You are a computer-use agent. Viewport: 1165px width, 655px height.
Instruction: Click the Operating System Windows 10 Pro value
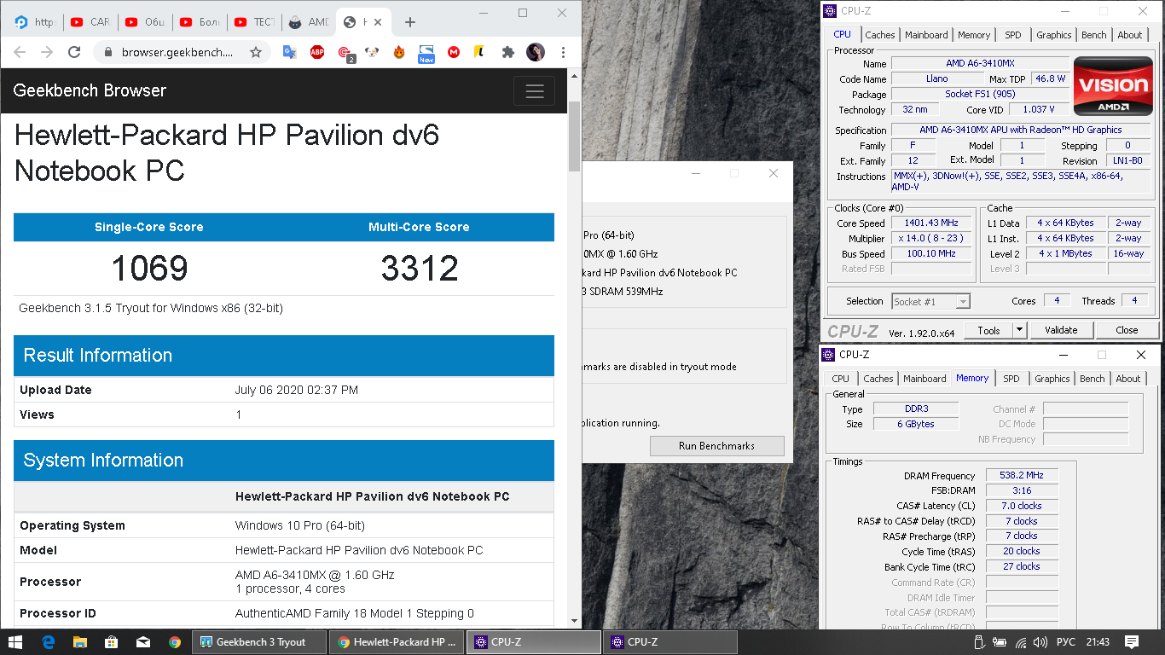click(x=300, y=525)
